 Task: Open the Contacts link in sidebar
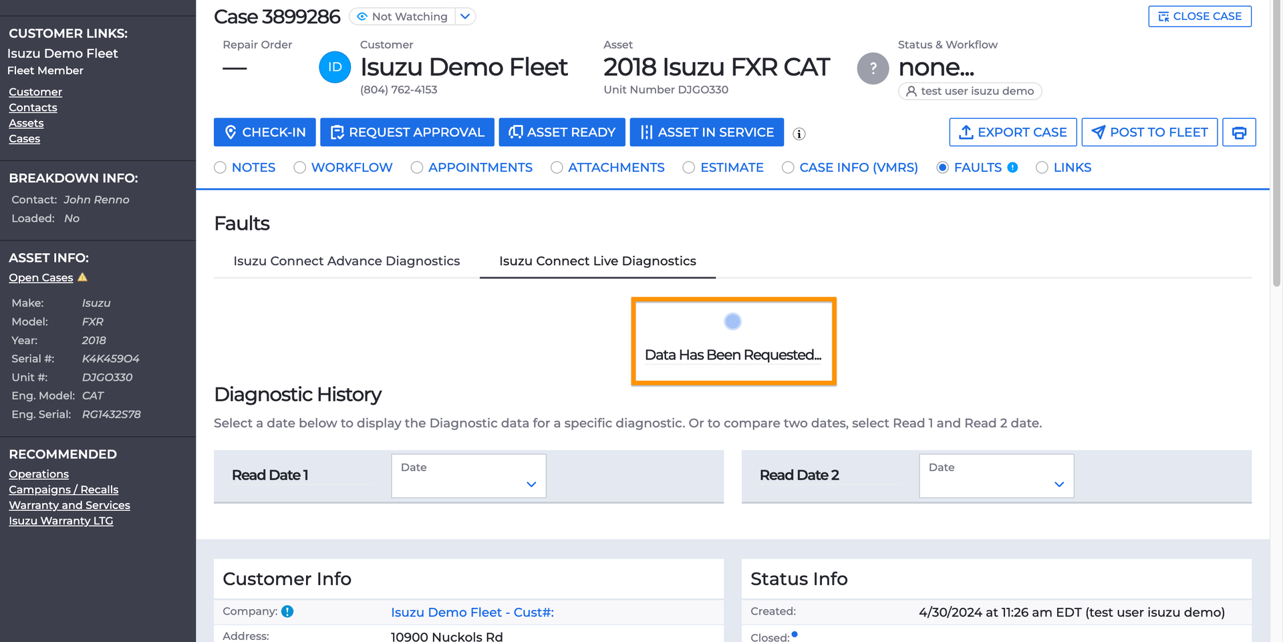[x=33, y=108]
